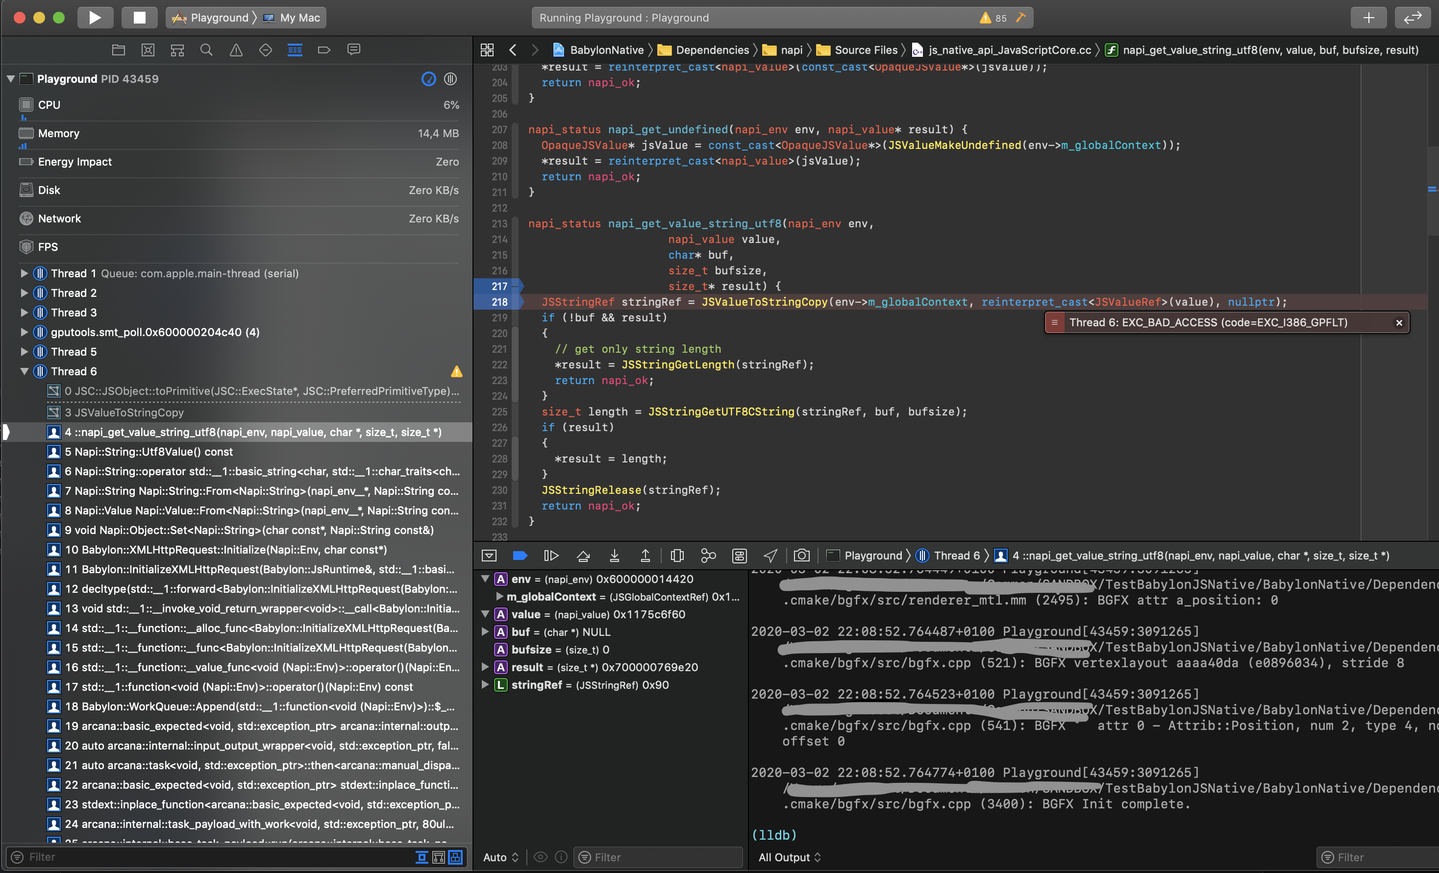Click the Step Over debug control

tap(583, 556)
